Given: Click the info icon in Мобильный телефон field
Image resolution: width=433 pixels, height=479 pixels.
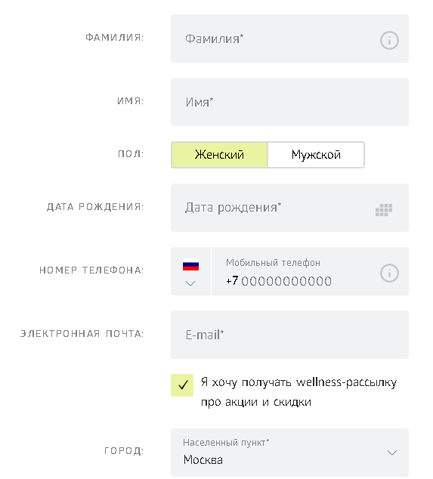Looking at the screenshot, I should pos(389,273).
